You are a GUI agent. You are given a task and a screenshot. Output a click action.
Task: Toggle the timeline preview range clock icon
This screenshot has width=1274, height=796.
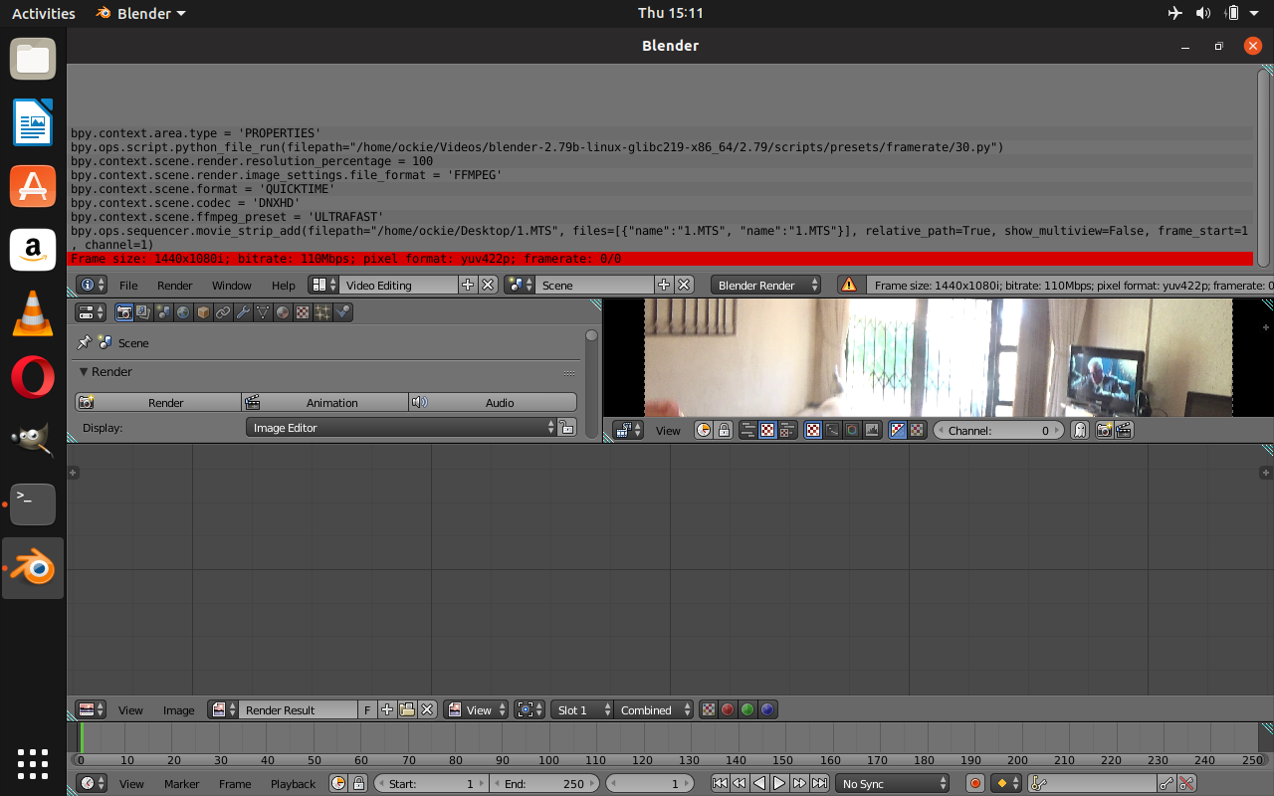[x=338, y=784]
